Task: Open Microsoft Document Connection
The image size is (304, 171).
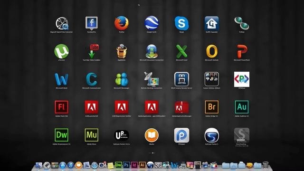Action: click(152, 51)
